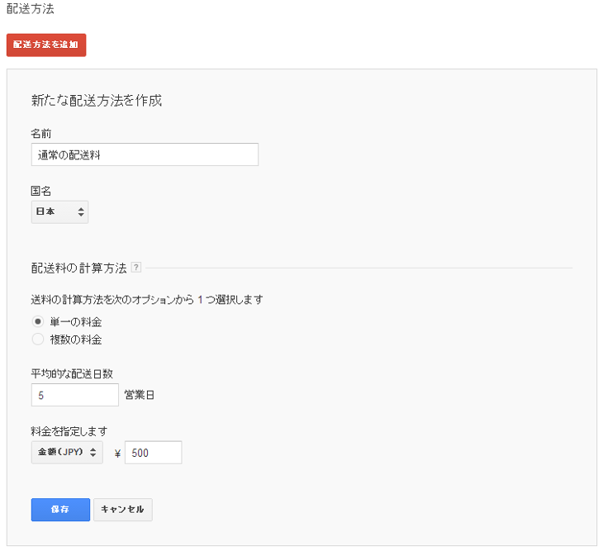Open the 金額(JPY) dropdown

coord(67,453)
